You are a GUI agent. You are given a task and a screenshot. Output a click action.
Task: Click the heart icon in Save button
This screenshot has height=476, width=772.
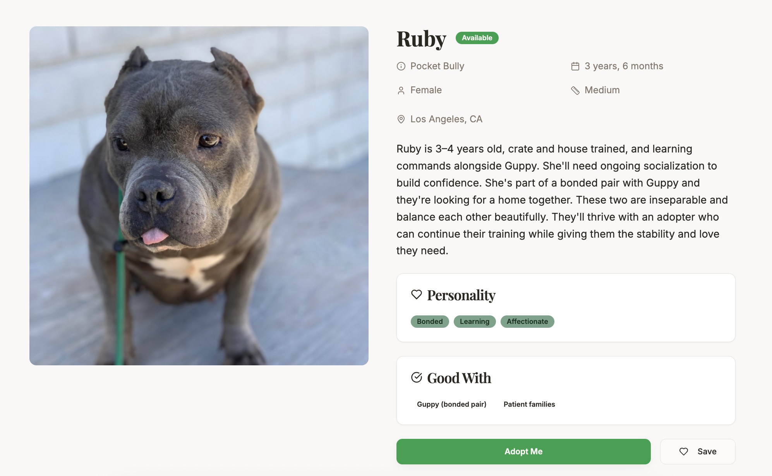pyautogui.click(x=684, y=452)
